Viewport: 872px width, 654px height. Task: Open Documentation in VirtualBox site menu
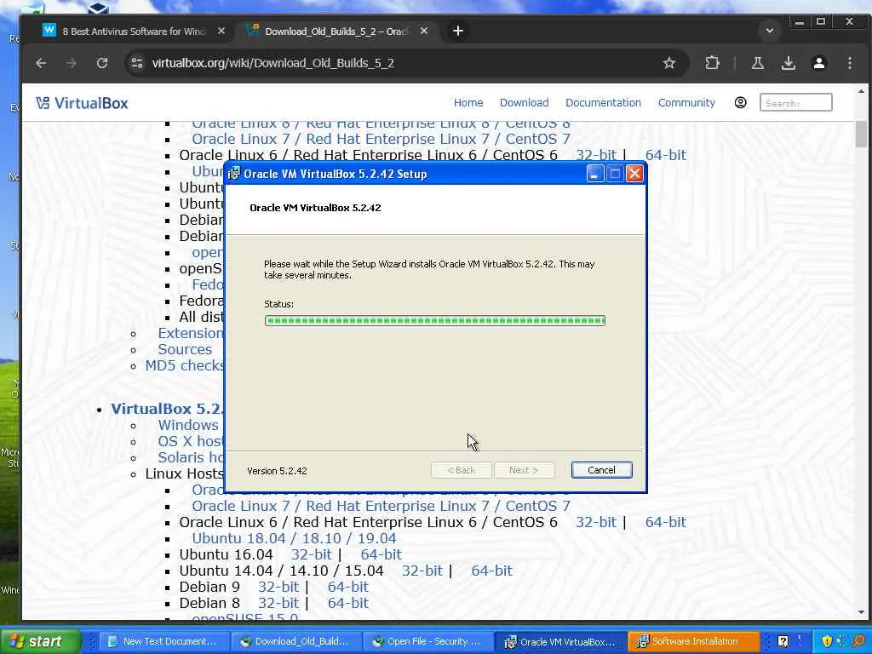(x=603, y=103)
